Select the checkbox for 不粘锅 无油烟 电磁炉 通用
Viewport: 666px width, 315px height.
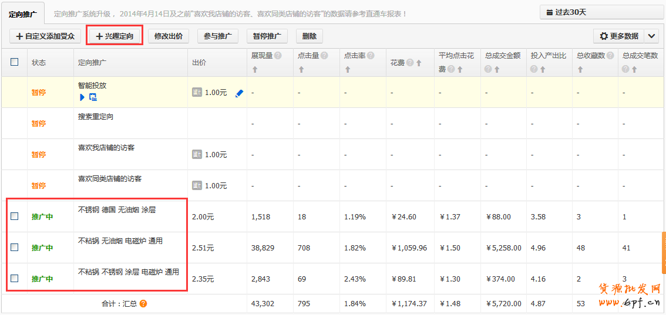(15, 248)
